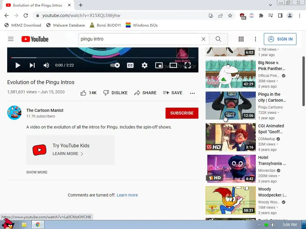This screenshot has height=229, width=306.
Task: Click the Angry Birds start button
Action: [8, 224]
